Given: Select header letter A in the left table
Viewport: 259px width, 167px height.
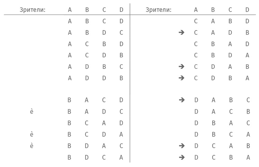Looking at the screenshot, I should coord(70,10).
